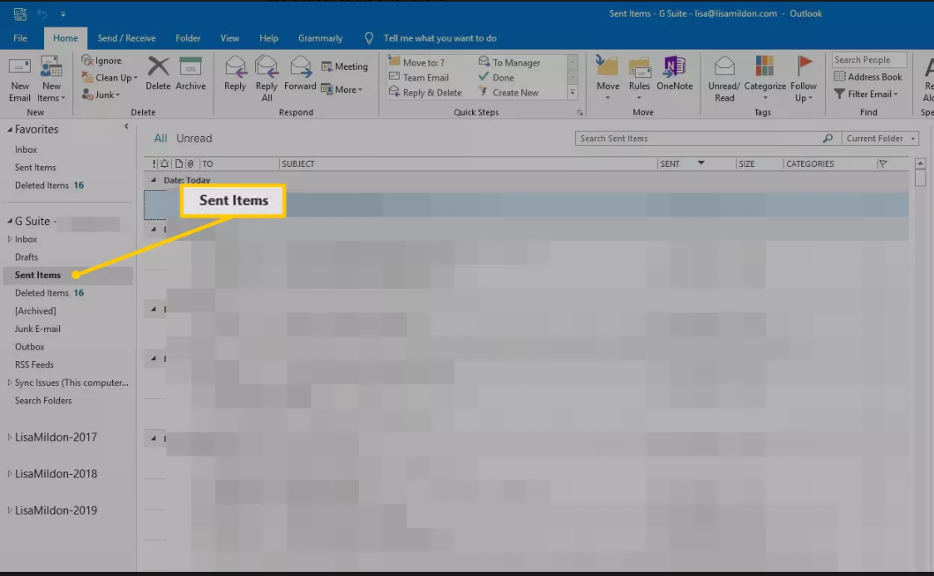934x576 pixels.
Task: Open the [Archived] folder
Action: coord(35,310)
